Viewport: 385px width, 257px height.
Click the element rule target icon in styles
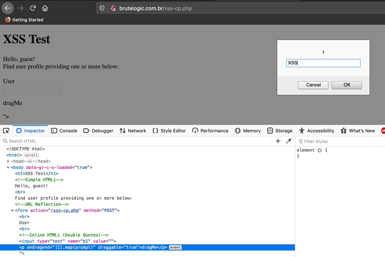point(319,150)
